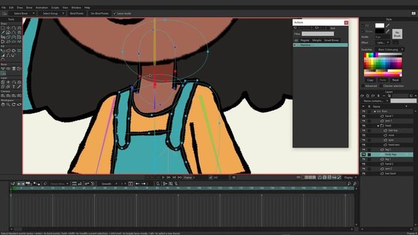Switch to Smart Bones tab in Actions
This screenshot has width=418, height=235.
pyautogui.click(x=331, y=40)
